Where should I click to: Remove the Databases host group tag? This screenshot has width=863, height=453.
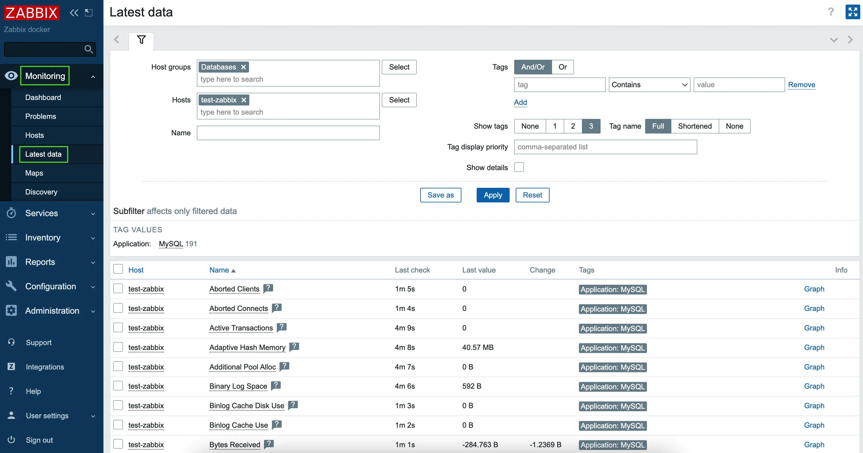244,67
